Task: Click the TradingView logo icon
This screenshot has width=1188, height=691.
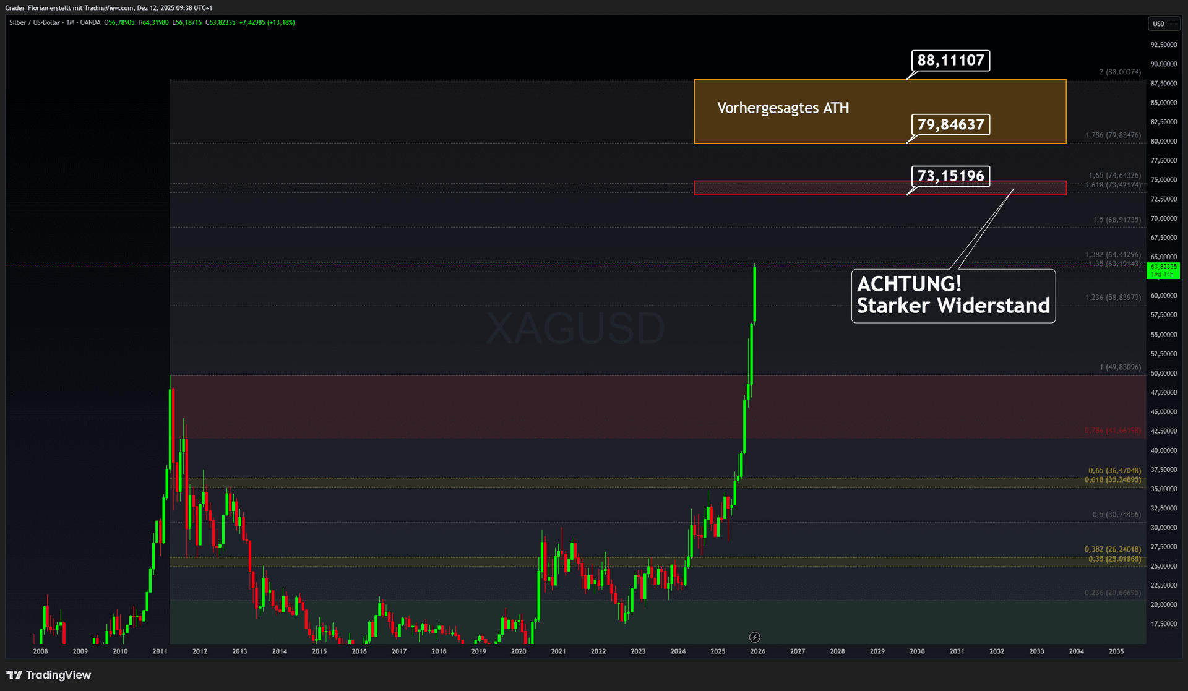Action: [14, 675]
